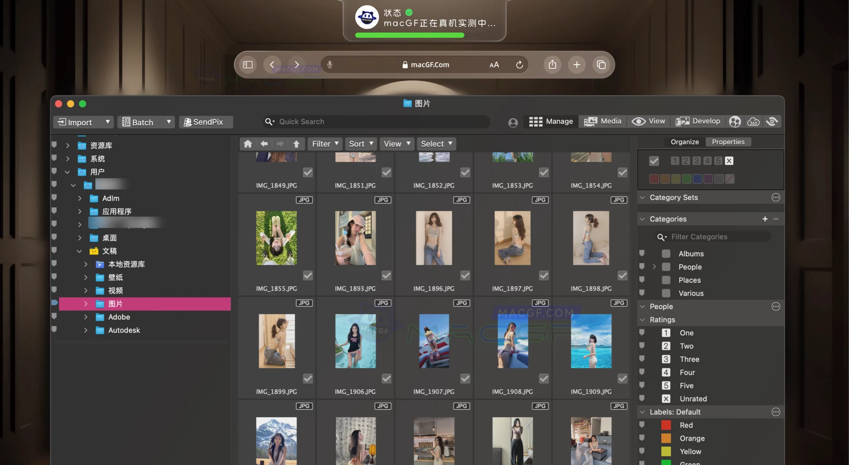Image resolution: width=849 pixels, height=465 pixels.
Task: Switch to Develop mode
Action: pyautogui.click(x=697, y=122)
